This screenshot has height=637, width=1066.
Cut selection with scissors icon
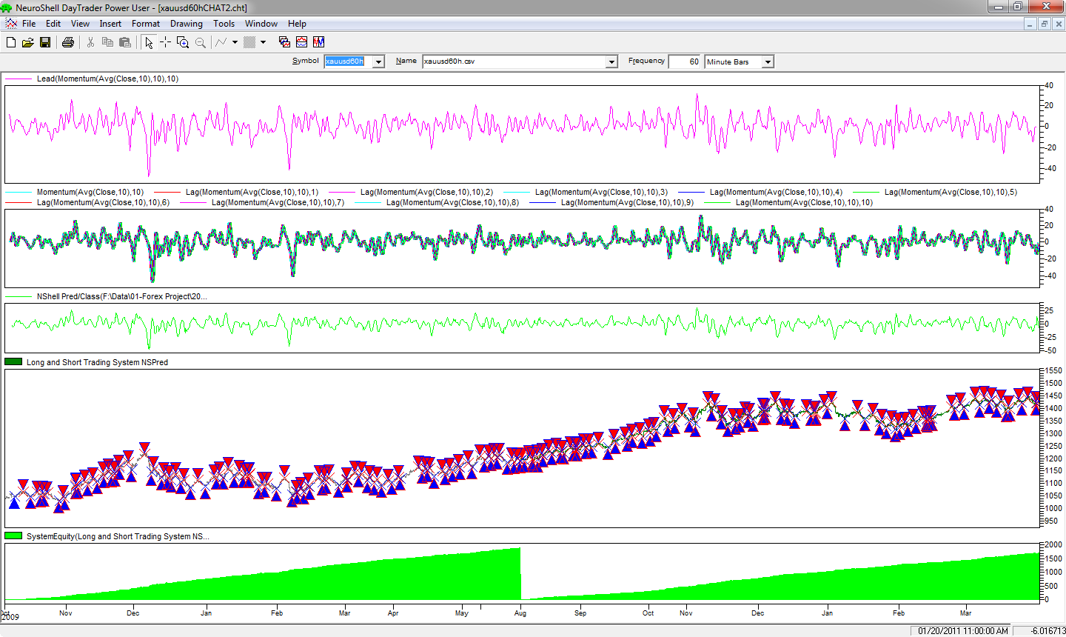click(x=90, y=42)
